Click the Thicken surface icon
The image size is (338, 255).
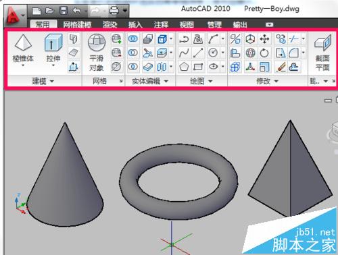point(148,67)
